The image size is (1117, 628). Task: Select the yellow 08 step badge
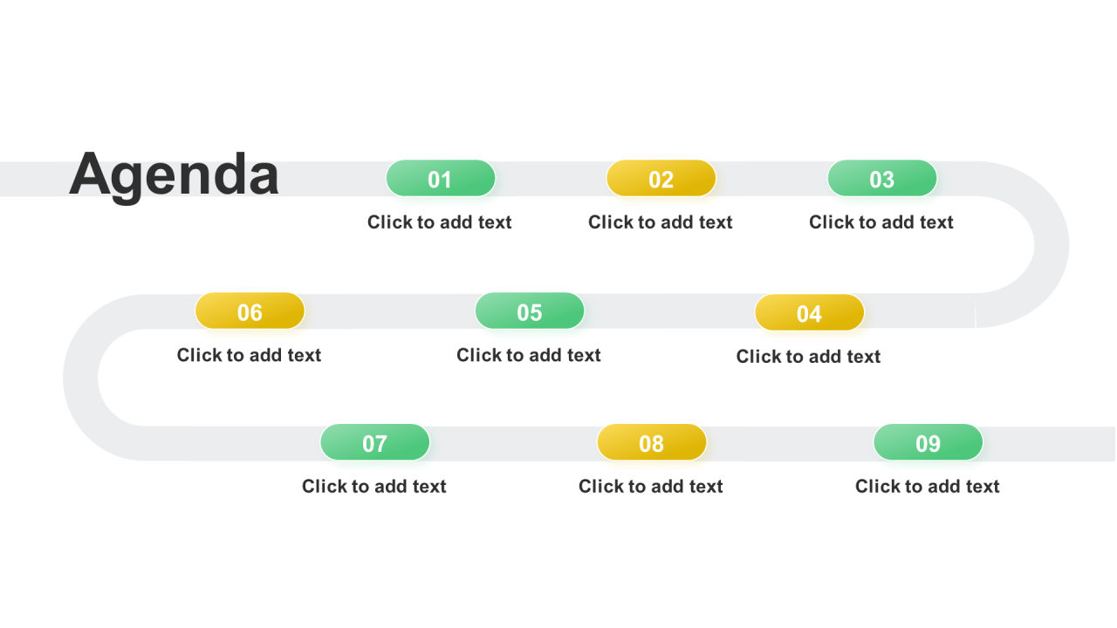[652, 443]
